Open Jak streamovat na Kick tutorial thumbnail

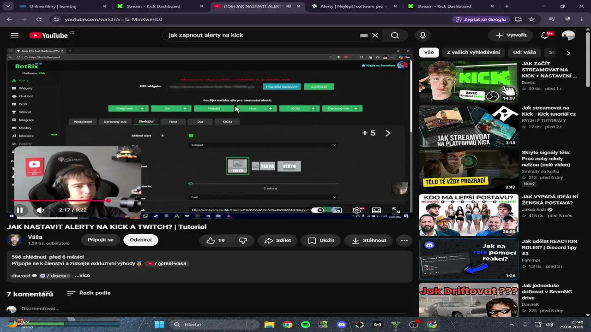click(x=469, y=126)
